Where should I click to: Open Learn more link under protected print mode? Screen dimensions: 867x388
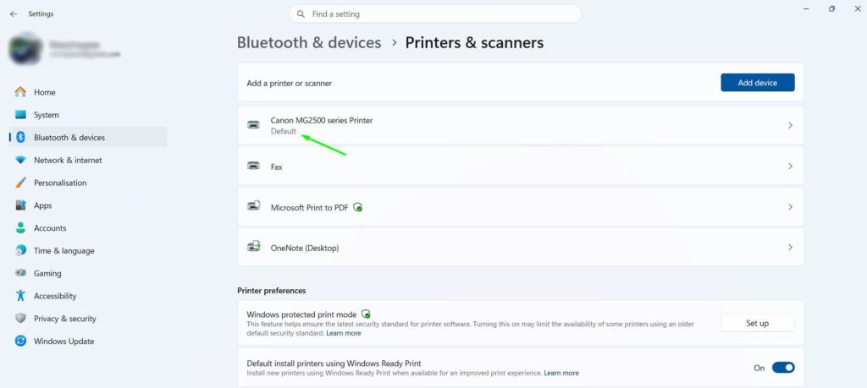pyautogui.click(x=344, y=333)
